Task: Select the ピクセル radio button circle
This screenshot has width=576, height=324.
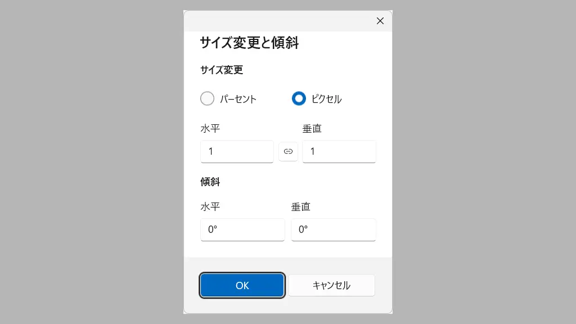Action: [299, 98]
